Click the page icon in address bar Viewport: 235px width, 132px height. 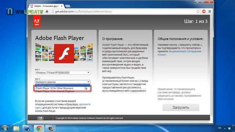coord(53,11)
